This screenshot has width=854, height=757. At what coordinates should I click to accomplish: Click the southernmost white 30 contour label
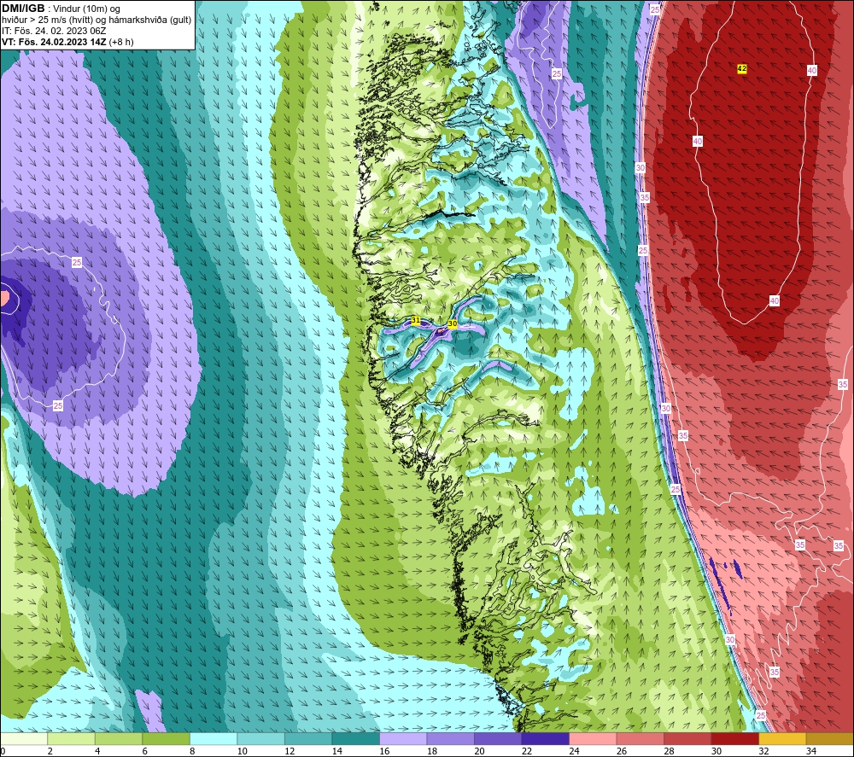click(730, 639)
